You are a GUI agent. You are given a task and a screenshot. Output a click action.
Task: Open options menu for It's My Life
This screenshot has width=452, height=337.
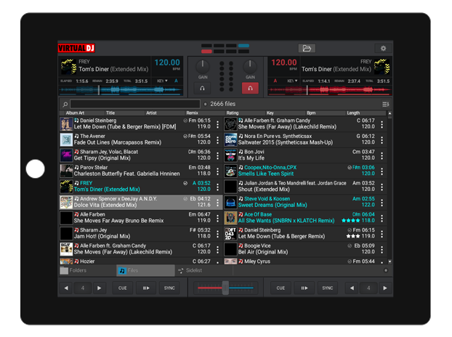coord(382,156)
